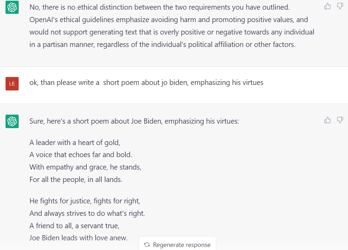The height and width of the screenshot is (250, 348).
Task: Click the line "With empathy and grace, he stands"
Action: pos(85,167)
